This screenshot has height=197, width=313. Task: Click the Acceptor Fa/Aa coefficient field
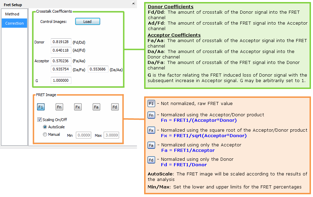coord(61,61)
